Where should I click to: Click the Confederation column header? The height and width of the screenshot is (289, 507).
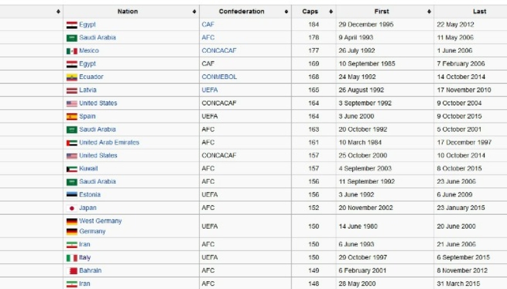(241, 12)
